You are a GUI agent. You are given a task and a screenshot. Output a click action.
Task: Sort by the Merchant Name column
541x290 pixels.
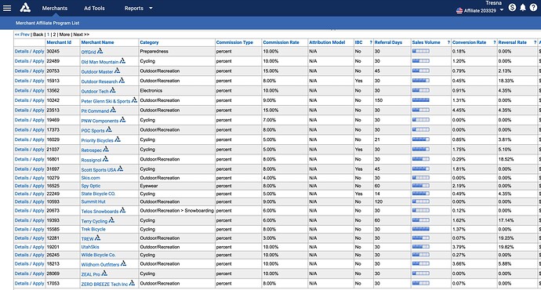click(97, 42)
